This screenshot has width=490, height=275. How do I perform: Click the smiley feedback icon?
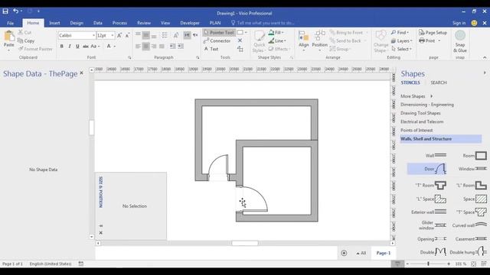pyautogui.click(x=474, y=23)
